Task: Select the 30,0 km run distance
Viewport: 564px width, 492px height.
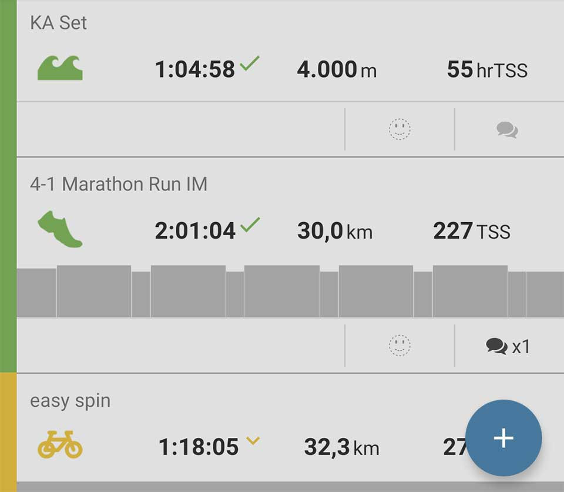Action: [335, 231]
